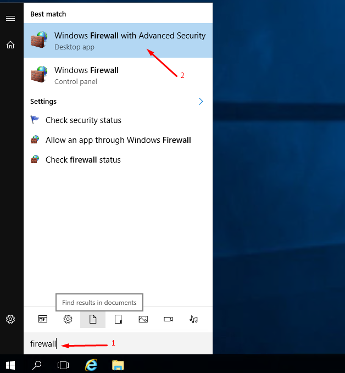Open Windows Firewall Control panel result
This screenshot has height=373, width=345.
[x=118, y=75]
